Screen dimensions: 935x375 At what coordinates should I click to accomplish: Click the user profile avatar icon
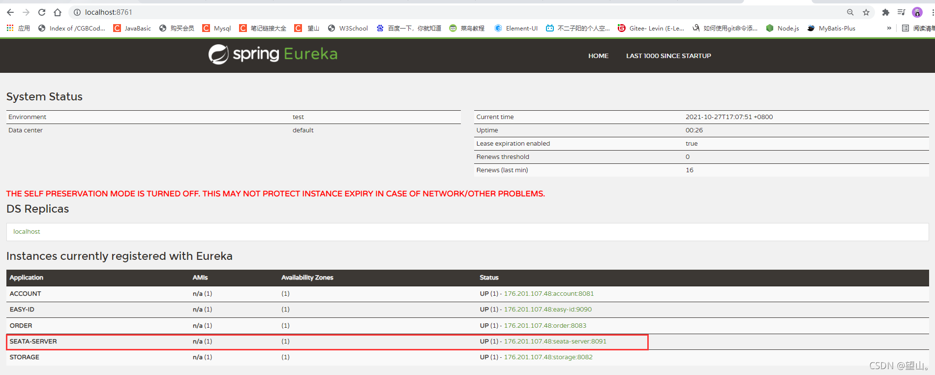[x=917, y=12]
